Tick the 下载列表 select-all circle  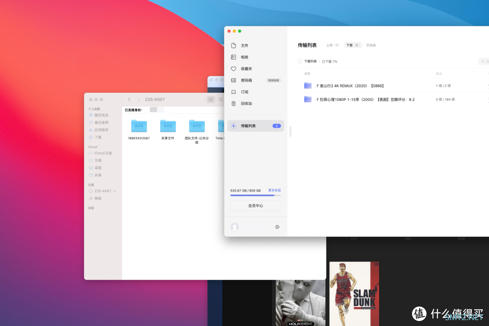pyautogui.click(x=300, y=62)
